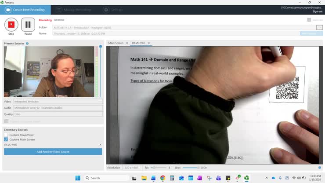The image size is (325, 183).
Task: Click the Settings gear icon
Action: pos(106,10)
